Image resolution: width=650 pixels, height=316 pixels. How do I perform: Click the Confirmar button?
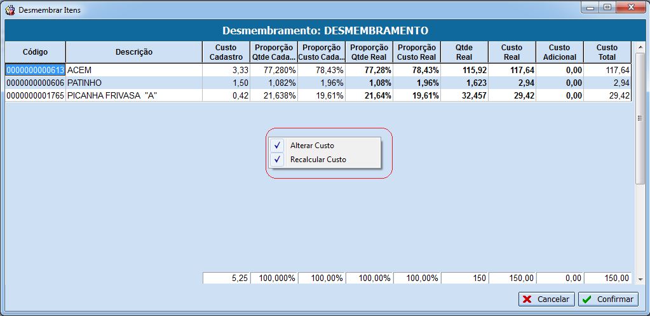608,299
